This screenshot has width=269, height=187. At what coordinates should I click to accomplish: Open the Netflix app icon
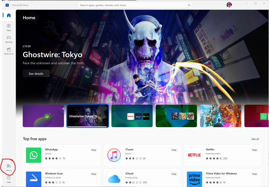click(194, 155)
